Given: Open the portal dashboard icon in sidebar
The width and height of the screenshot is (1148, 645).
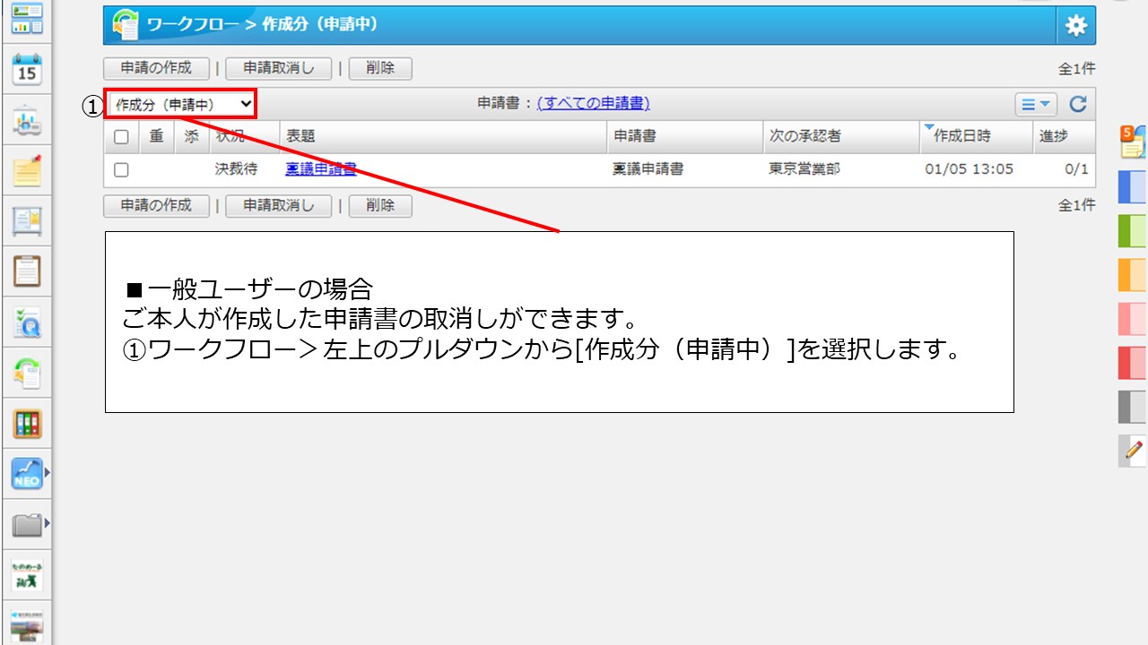Looking at the screenshot, I should coord(27,18).
